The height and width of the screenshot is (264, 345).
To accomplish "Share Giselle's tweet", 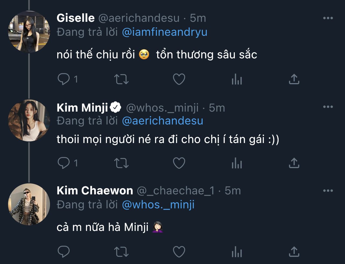I will pos(294,79).
